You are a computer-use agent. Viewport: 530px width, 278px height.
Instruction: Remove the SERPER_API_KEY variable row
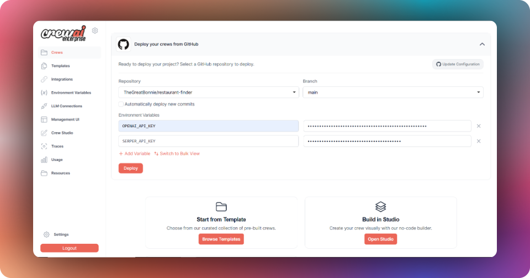point(479,141)
